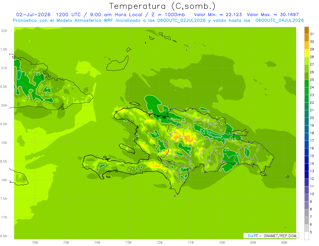The width and height of the screenshot is (319, 246).
Task: Click the legend value label 31
Action: (x=312, y=34)
